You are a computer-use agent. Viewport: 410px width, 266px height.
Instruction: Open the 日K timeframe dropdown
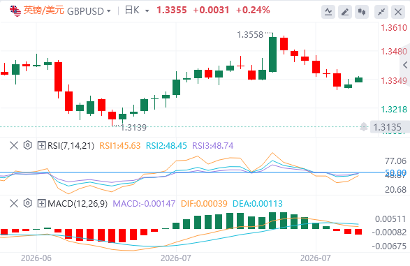tap(147, 11)
